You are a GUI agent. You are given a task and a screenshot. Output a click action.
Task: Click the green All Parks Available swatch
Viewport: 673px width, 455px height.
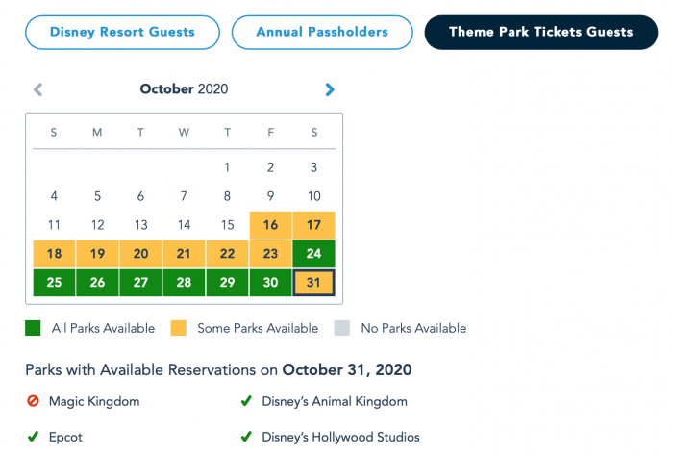33,328
